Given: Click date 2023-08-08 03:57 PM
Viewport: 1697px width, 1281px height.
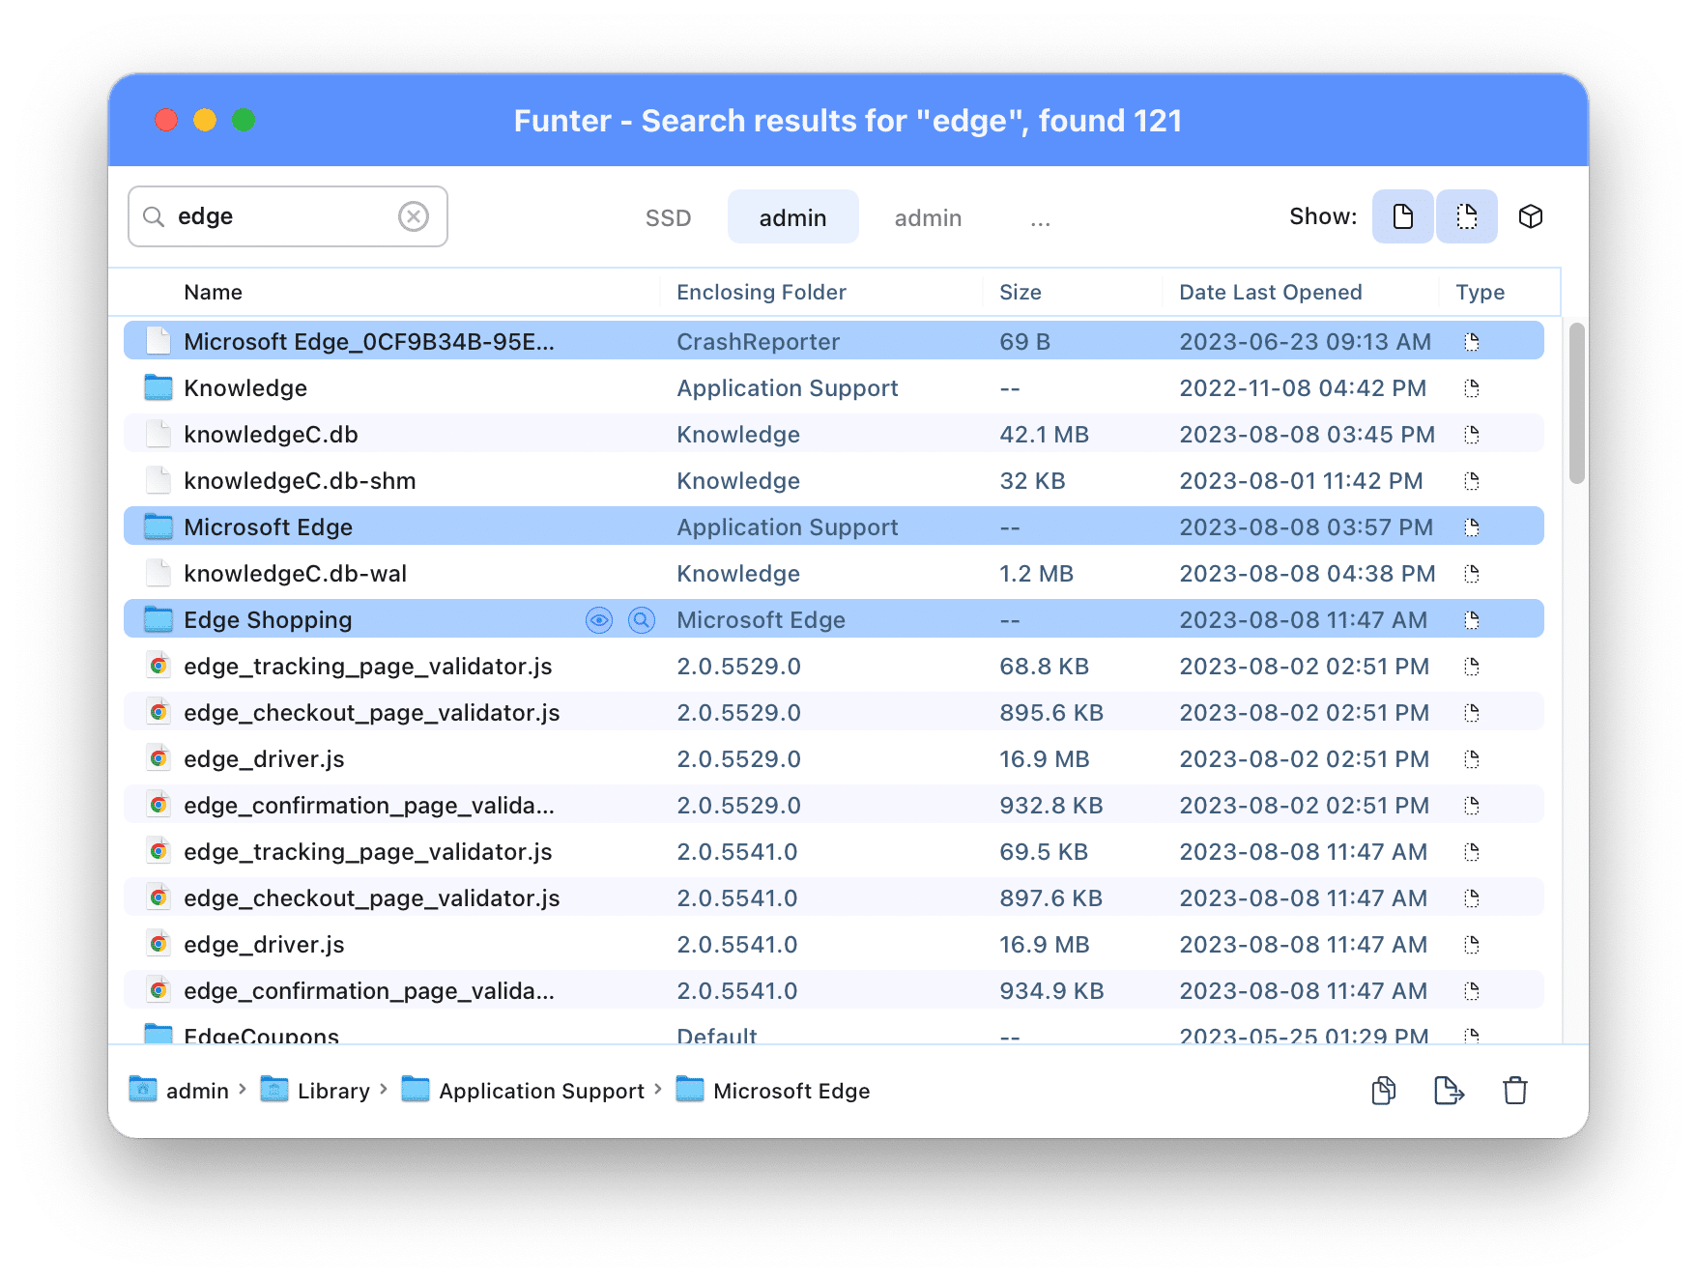Looking at the screenshot, I should tap(1307, 527).
